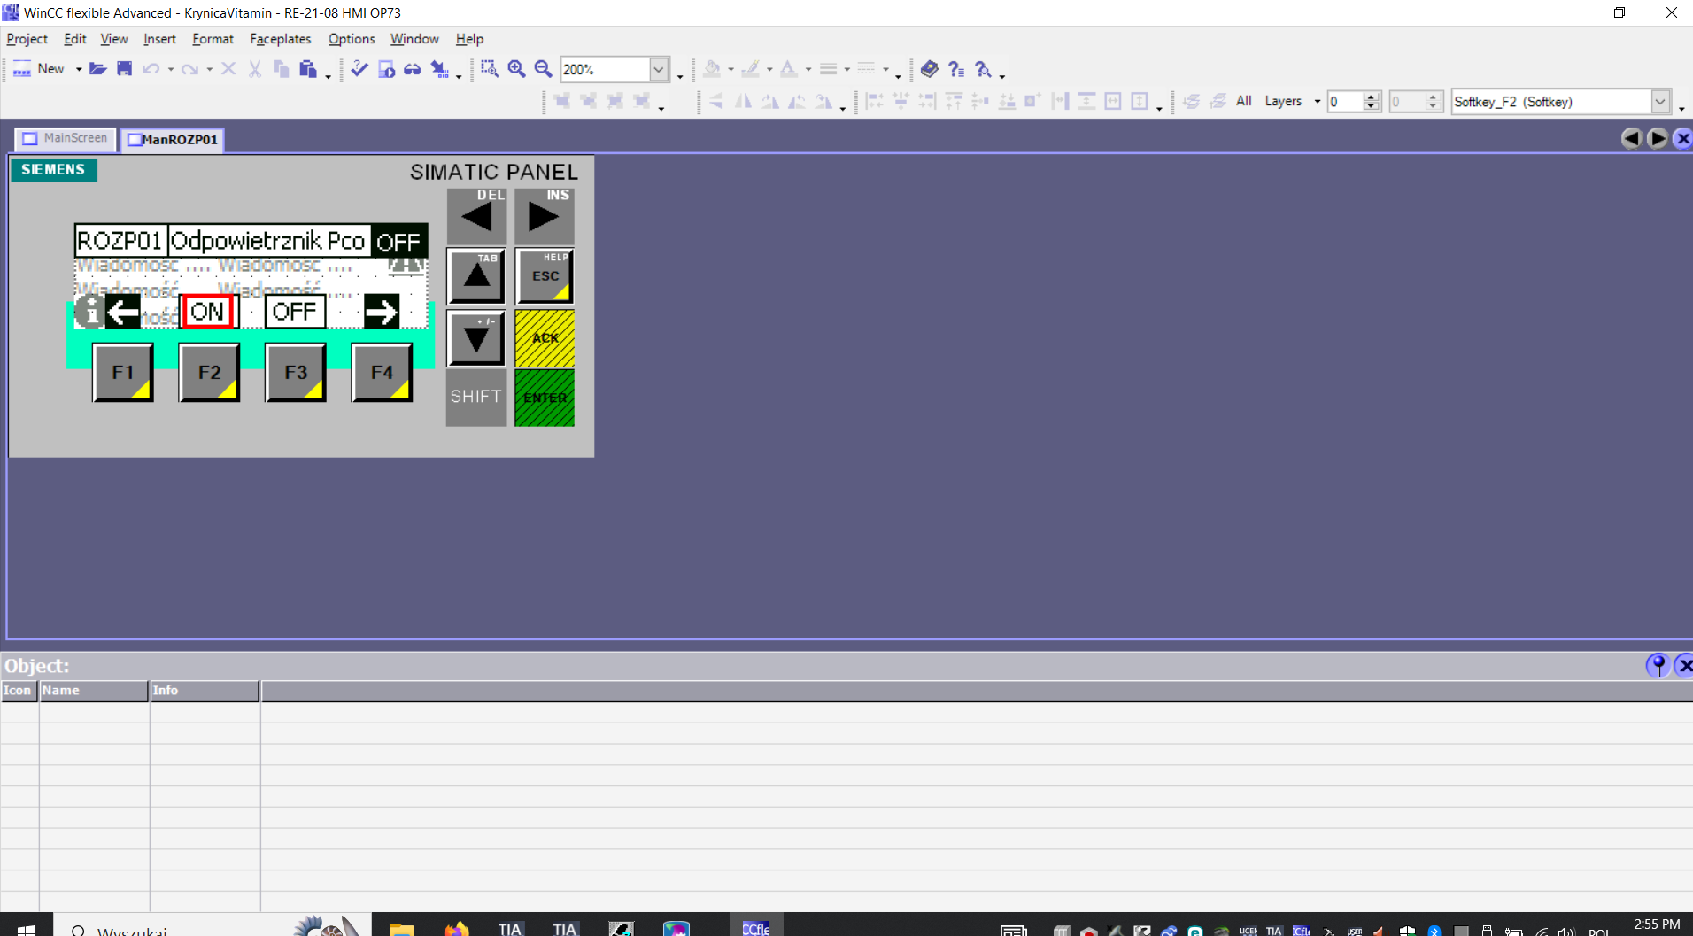
Task: Click the yellow ACK key on panel
Action: [x=545, y=337]
